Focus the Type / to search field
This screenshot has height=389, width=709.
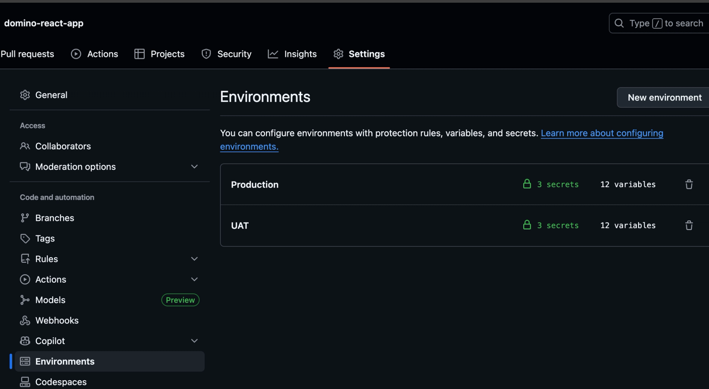point(659,23)
